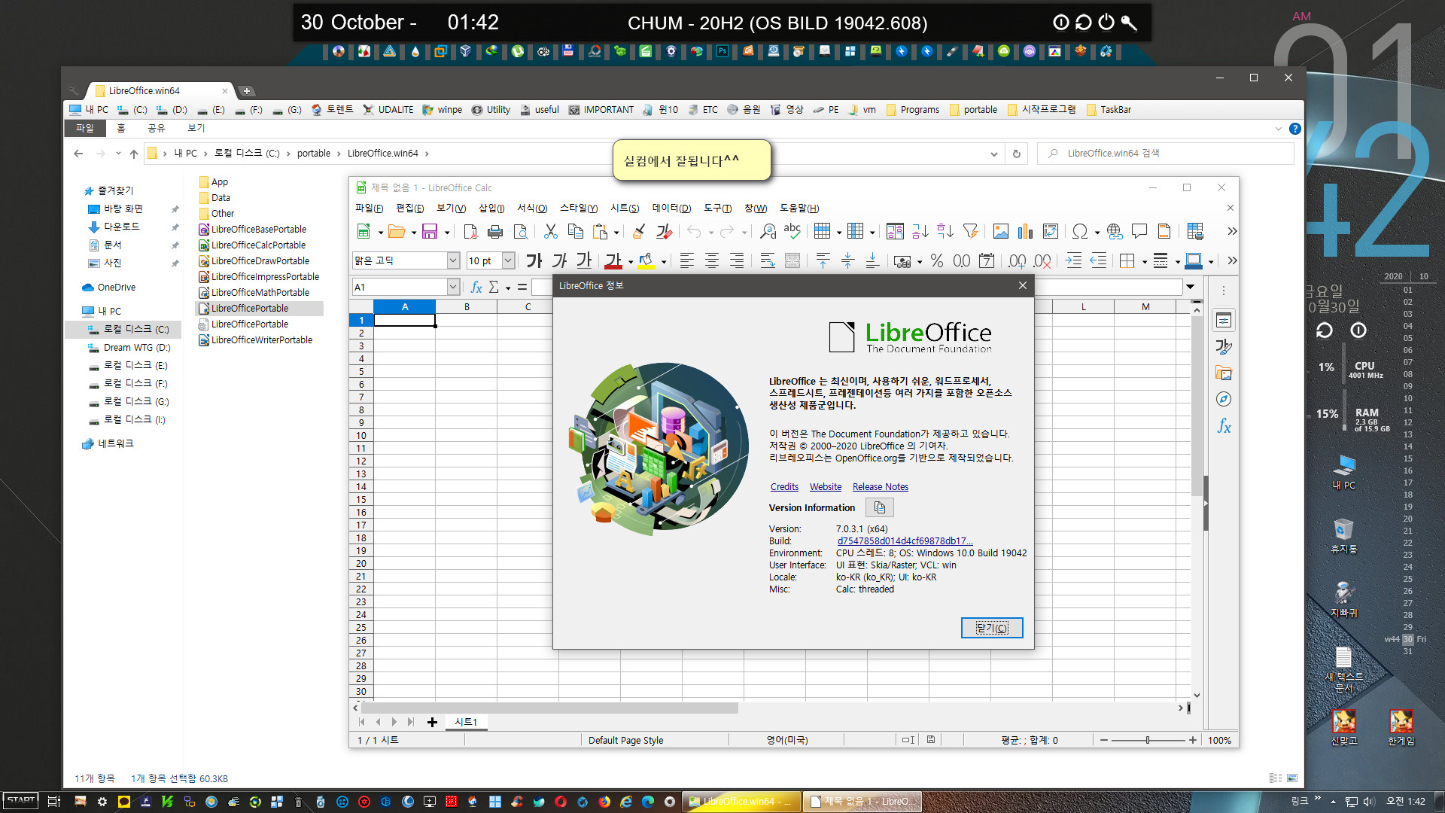This screenshot has height=813, width=1445.
Task: Drag the horizontal zoom slider at bottom right
Action: pyautogui.click(x=1148, y=741)
